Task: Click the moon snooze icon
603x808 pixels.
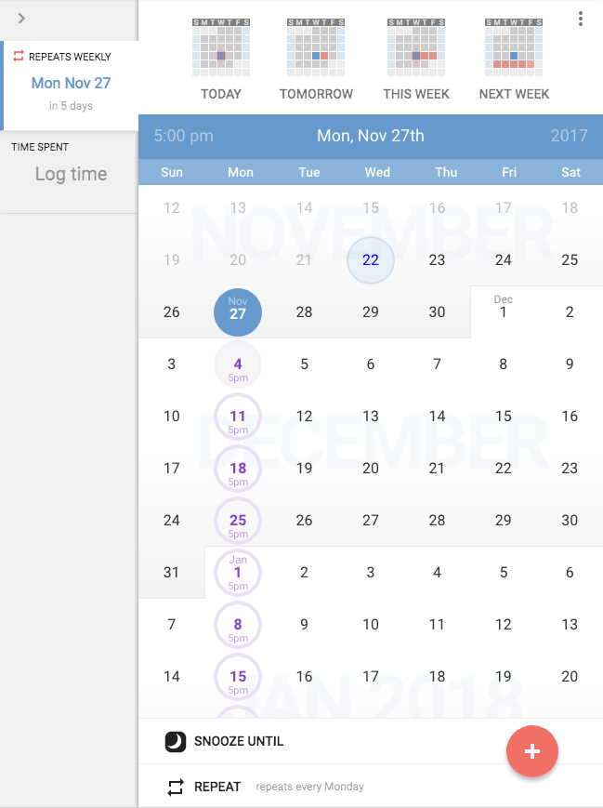Action: point(176,741)
